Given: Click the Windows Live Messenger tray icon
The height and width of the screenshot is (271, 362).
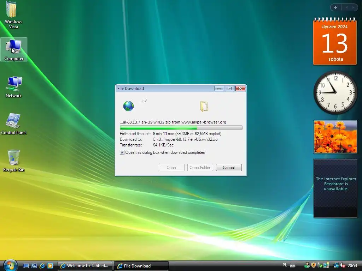Looking at the screenshot, I should pos(307,265).
